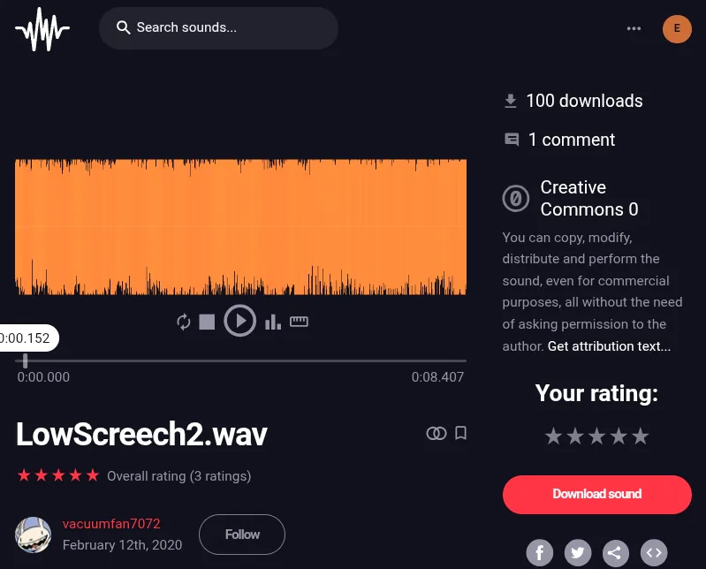Follow user vacuumfan7072
Screen dimensions: 706x569
(x=242, y=535)
